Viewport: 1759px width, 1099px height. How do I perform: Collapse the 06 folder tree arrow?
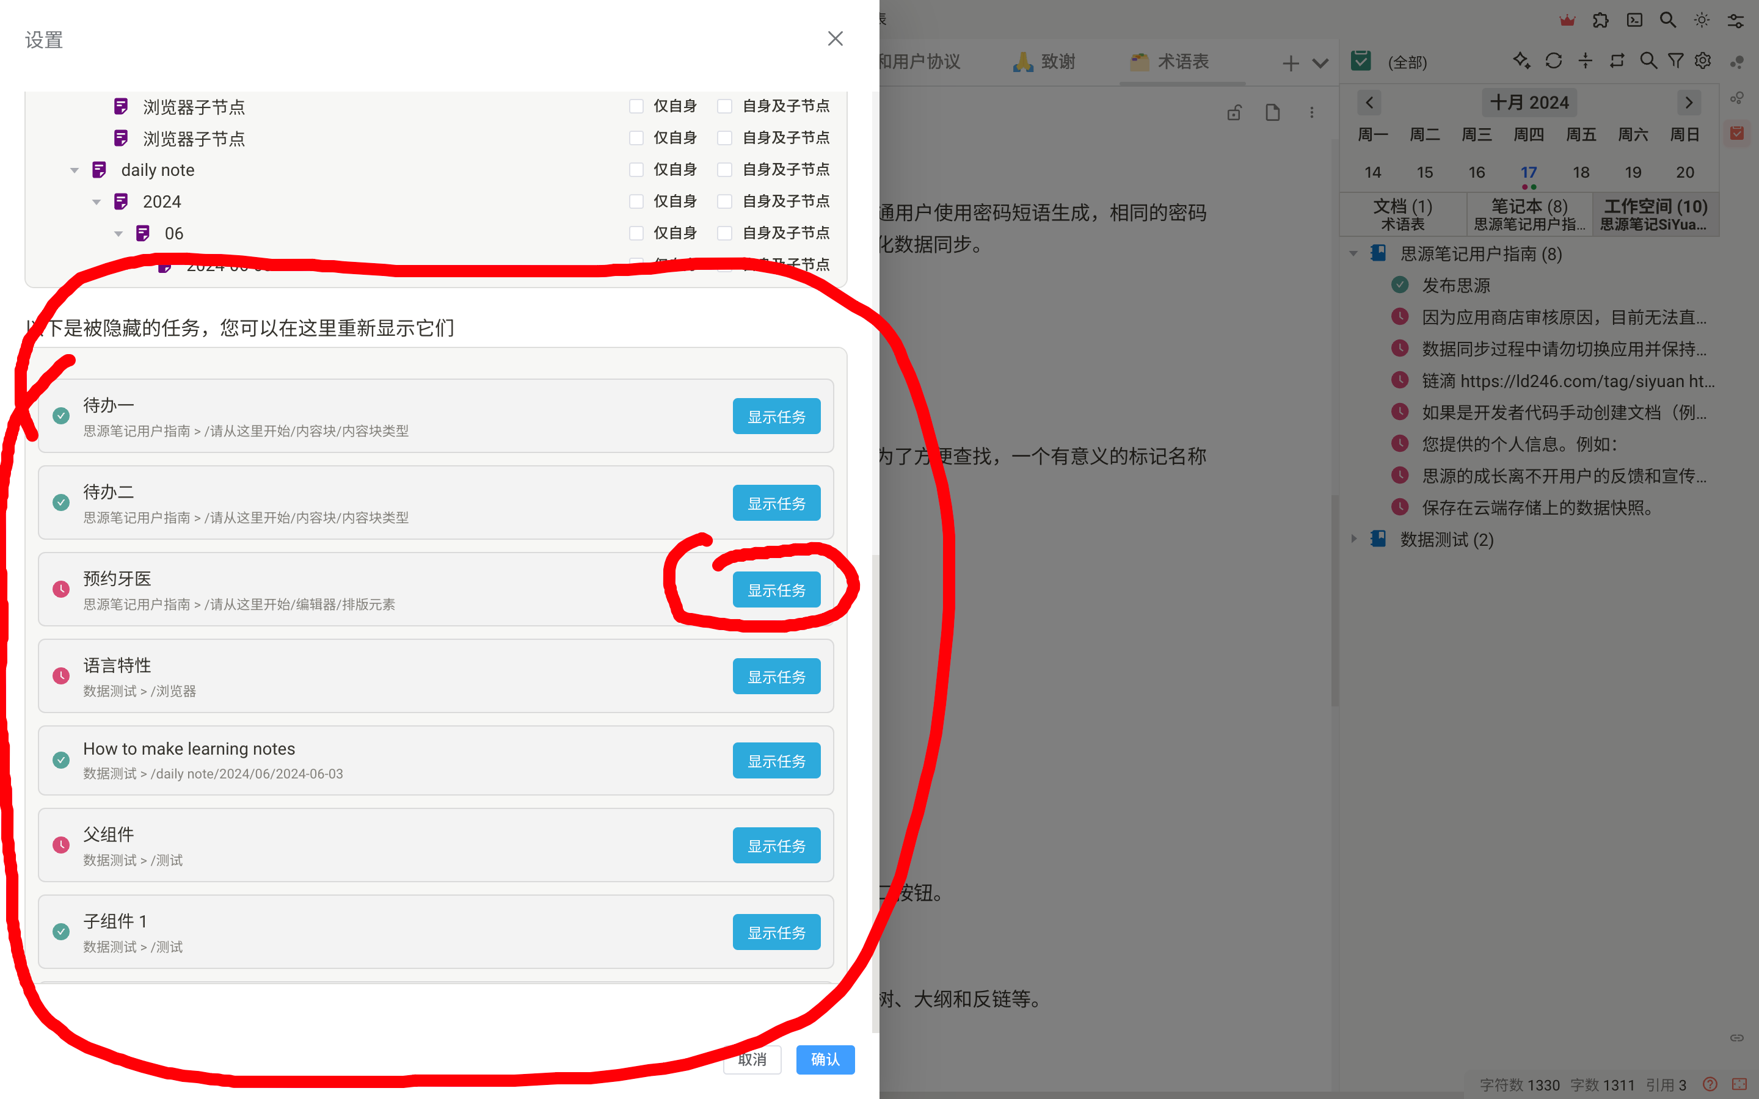pyautogui.click(x=118, y=234)
